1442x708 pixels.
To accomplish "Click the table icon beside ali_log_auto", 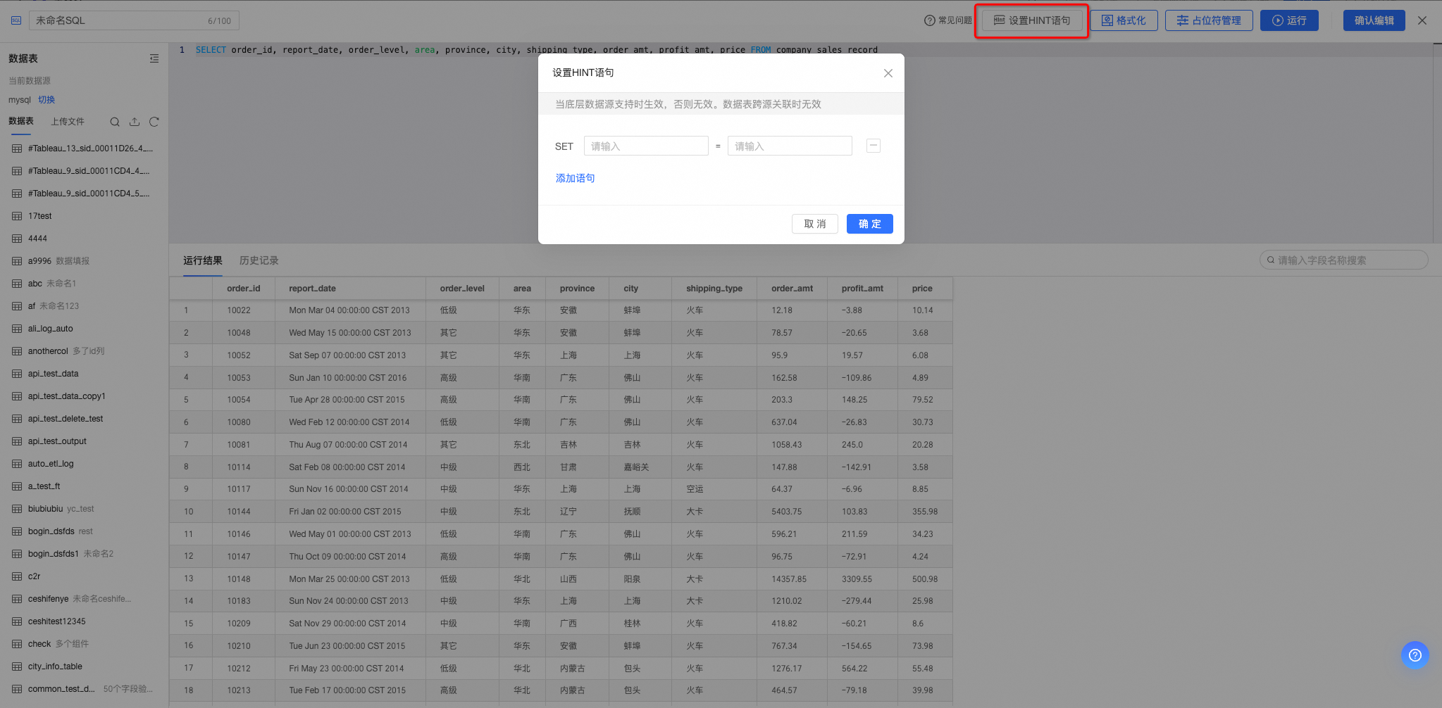I will pyautogui.click(x=17, y=329).
